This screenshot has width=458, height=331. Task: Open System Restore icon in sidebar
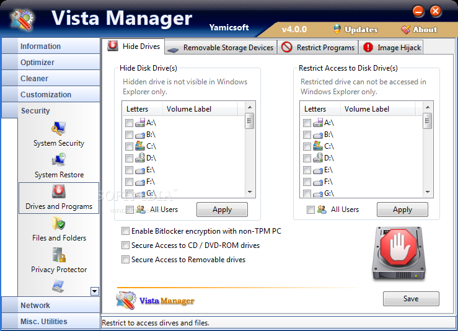click(x=59, y=160)
